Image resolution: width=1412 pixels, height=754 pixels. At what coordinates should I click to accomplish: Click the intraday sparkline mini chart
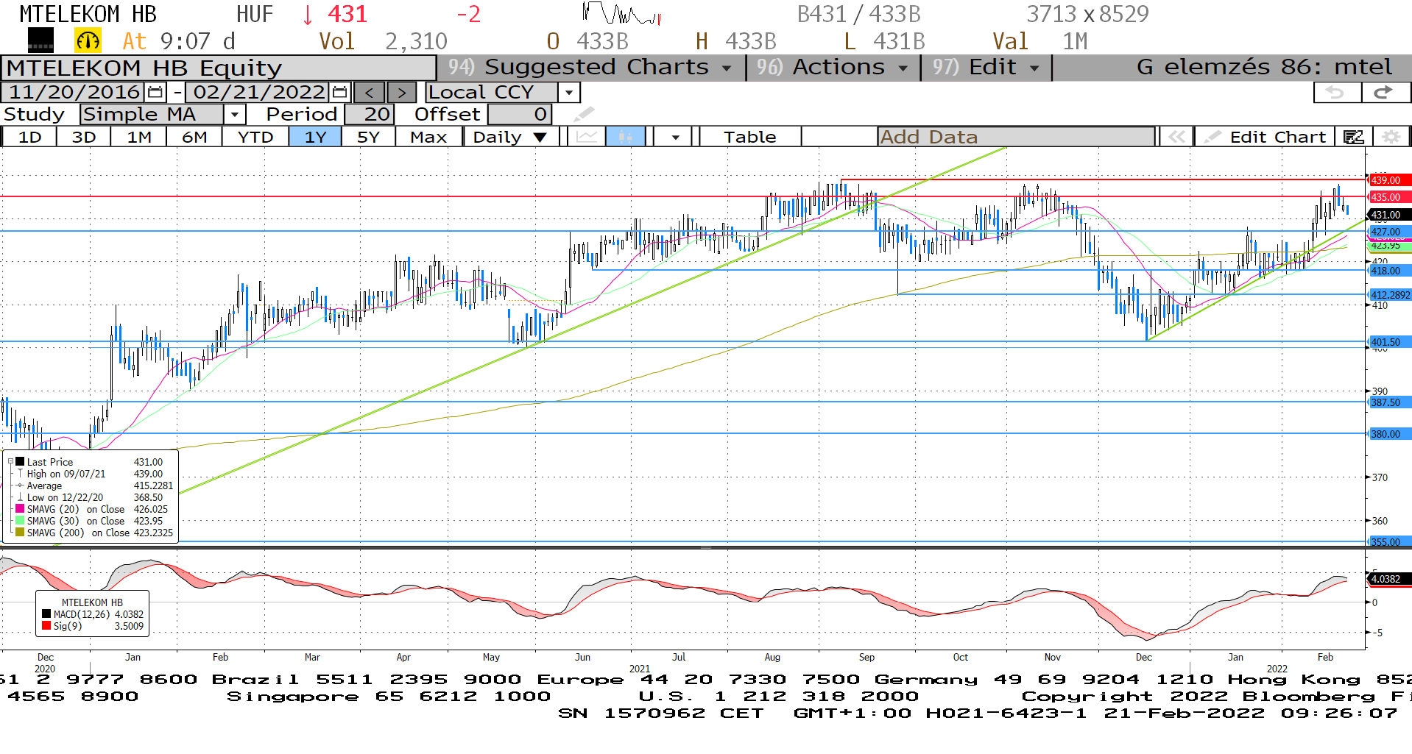point(622,14)
